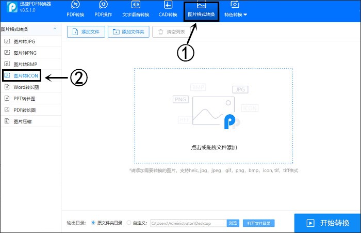This screenshot has width=361, height=233.
Task: Select the 图片格式转换 tab
Action: (201, 11)
